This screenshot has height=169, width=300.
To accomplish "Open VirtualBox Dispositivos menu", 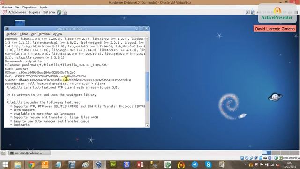I will point(29,7).
